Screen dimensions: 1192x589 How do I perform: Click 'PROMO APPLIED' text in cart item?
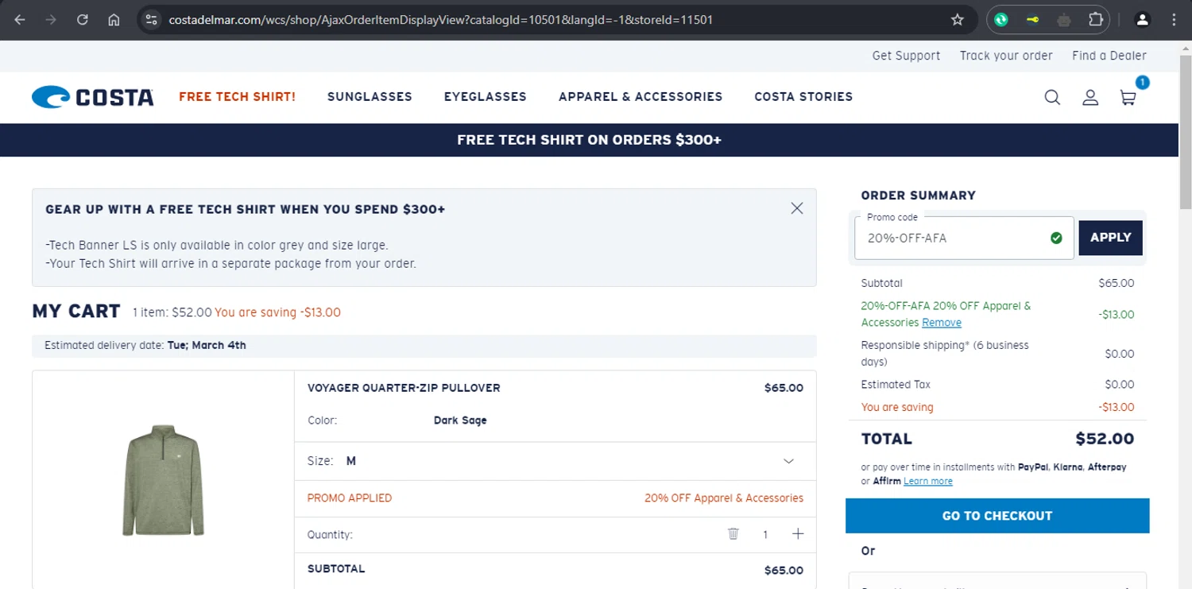(x=350, y=498)
